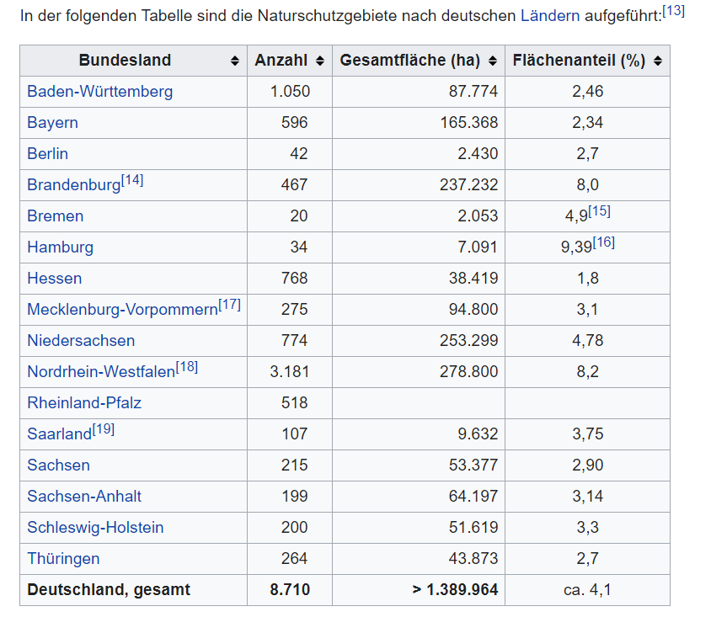Sort by Gesamtfläche (ha) arrow icon
The image size is (711, 617).
492,61
